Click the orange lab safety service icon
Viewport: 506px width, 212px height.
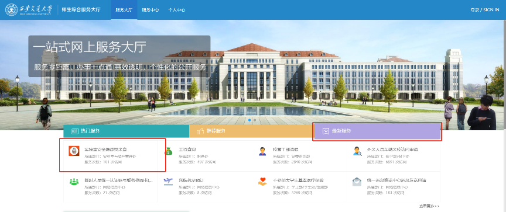(x=74, y=151)
